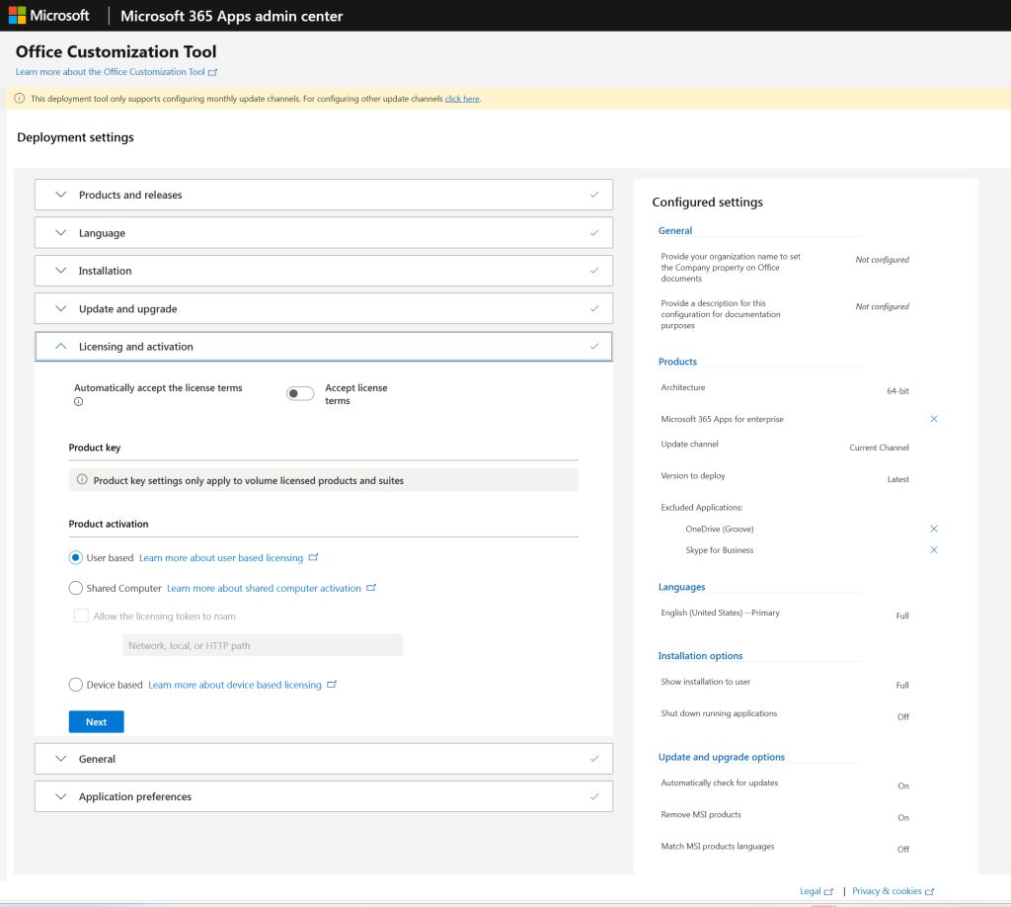Click external link icon beside Learn more about Office Customization Tool
The height and width of the screenshot is (907, 1011).
point(213,72)
